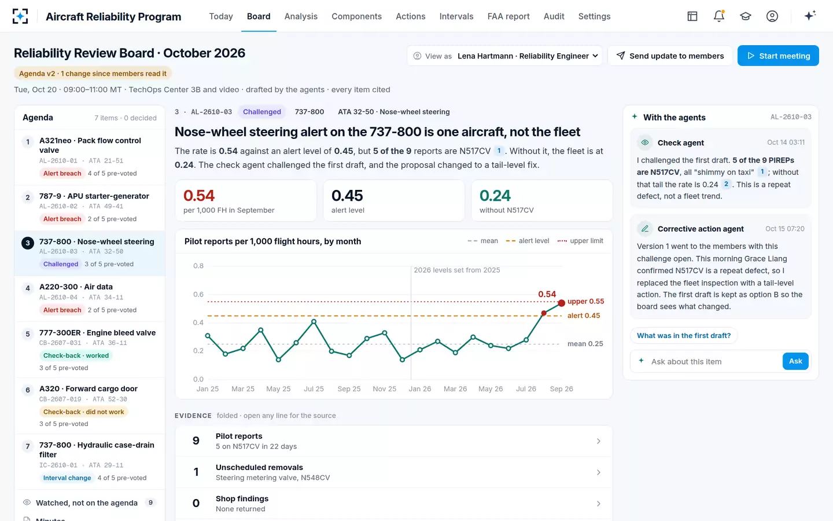Click 'What was in the first draft?' suggestion
The width and height of the screenshot is (833, 521).
click(x=684, y=336)
